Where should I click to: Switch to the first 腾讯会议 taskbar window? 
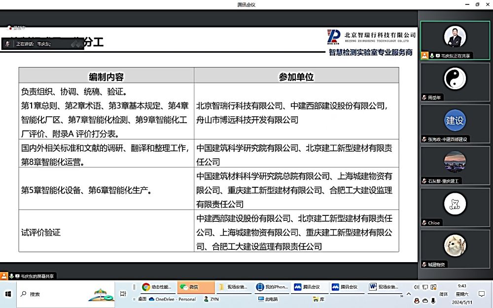(309, 287)
